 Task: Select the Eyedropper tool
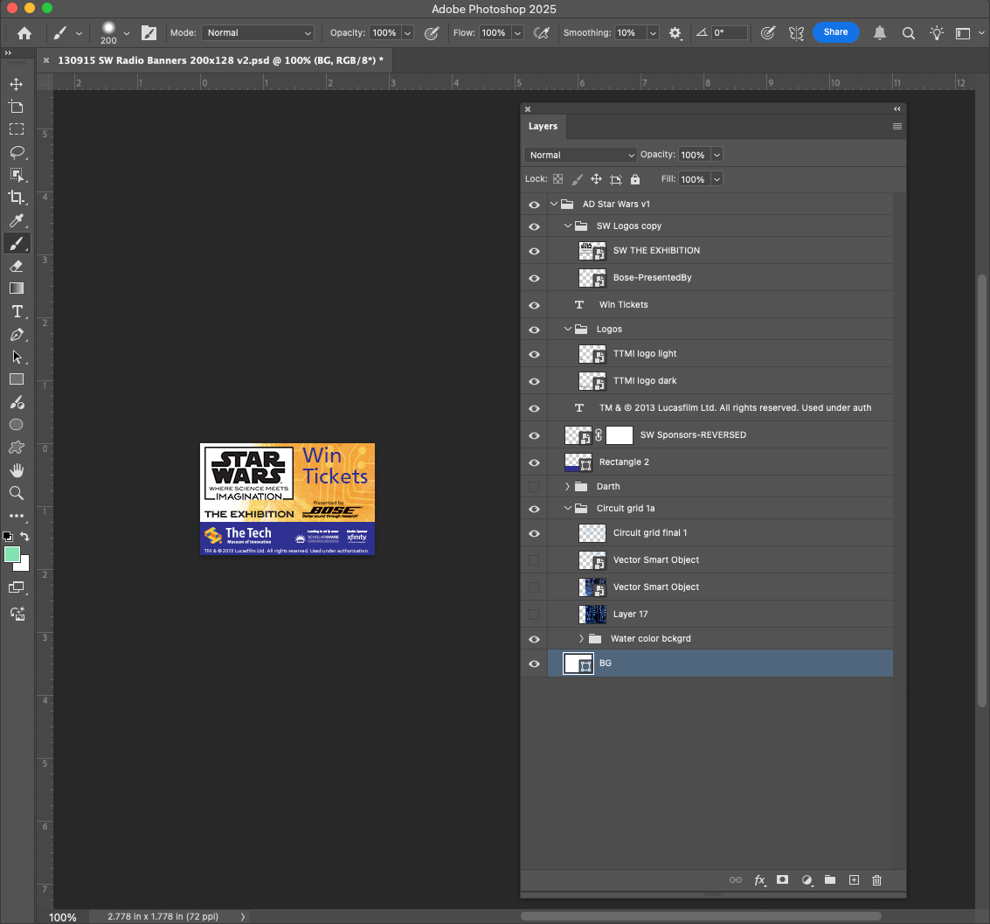pos(17,220)
